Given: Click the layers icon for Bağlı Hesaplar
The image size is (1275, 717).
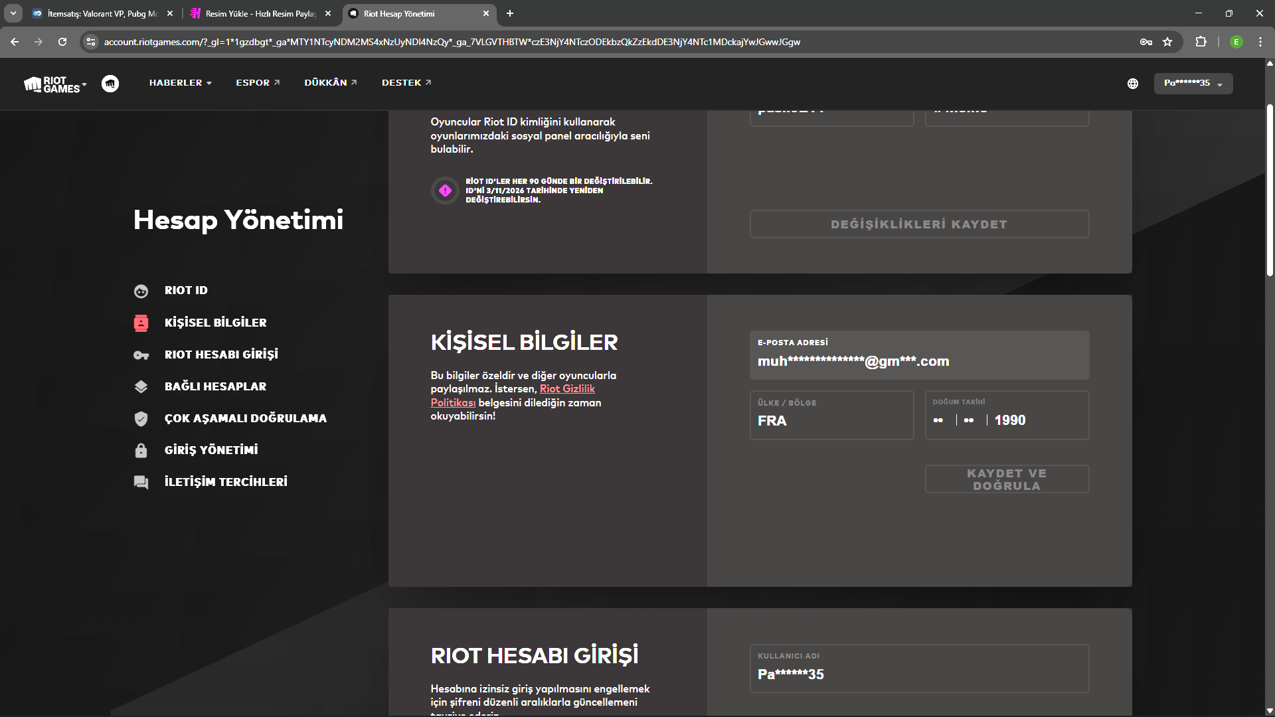Looking at the screenshot, I should 141,386.
